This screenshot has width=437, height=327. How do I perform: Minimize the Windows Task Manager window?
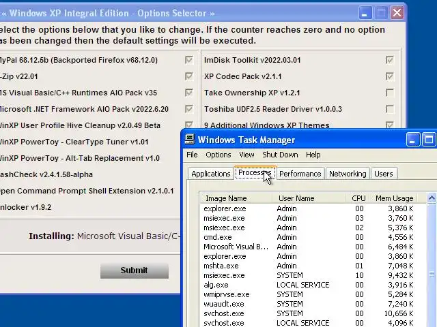(412, 140)
